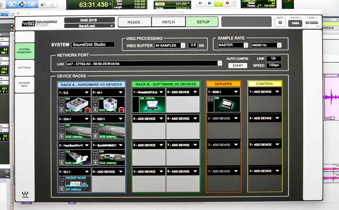
Task: Click the Pro Tools Grid value field
Action: 181,4
